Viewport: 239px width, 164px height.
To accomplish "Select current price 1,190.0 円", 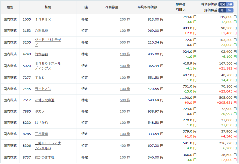I will point(188,98).
